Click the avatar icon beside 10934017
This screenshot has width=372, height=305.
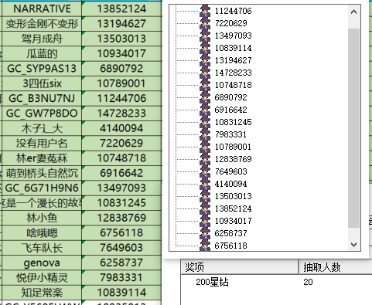coord(205,221)
